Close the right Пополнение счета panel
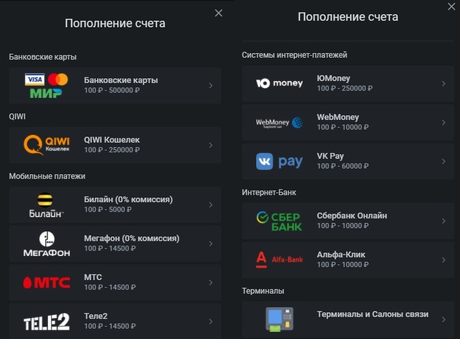 click(451, 6)
